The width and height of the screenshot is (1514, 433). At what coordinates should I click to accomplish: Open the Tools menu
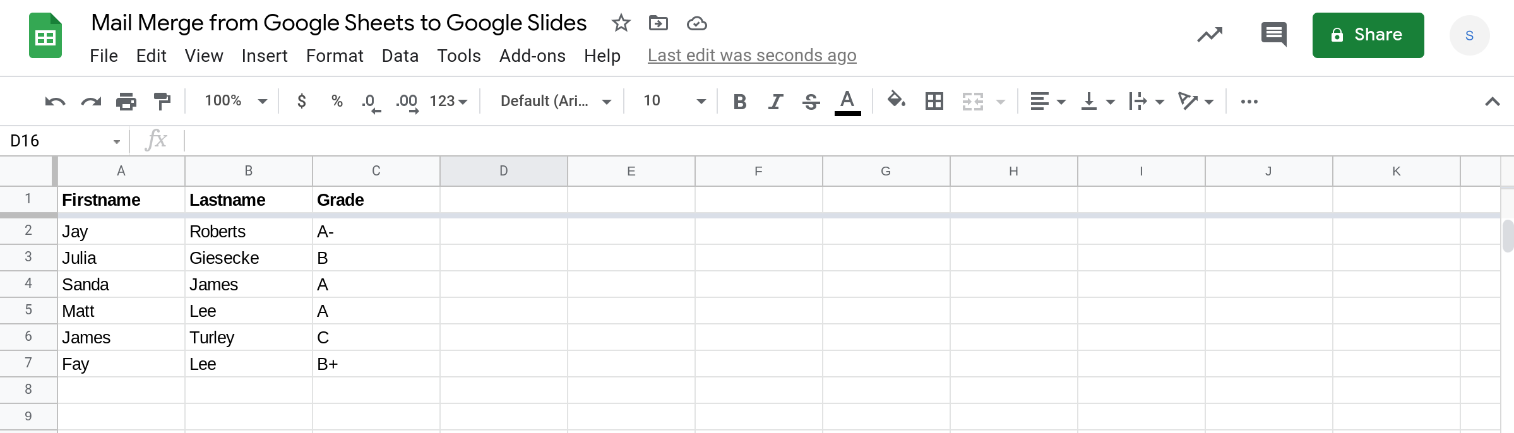point(459,56)
